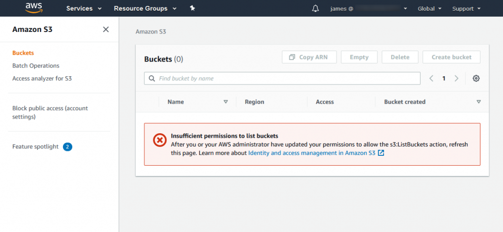Click the Access column header
The width and height of the screenshot is (503, 232).
(x=325, y=102)
